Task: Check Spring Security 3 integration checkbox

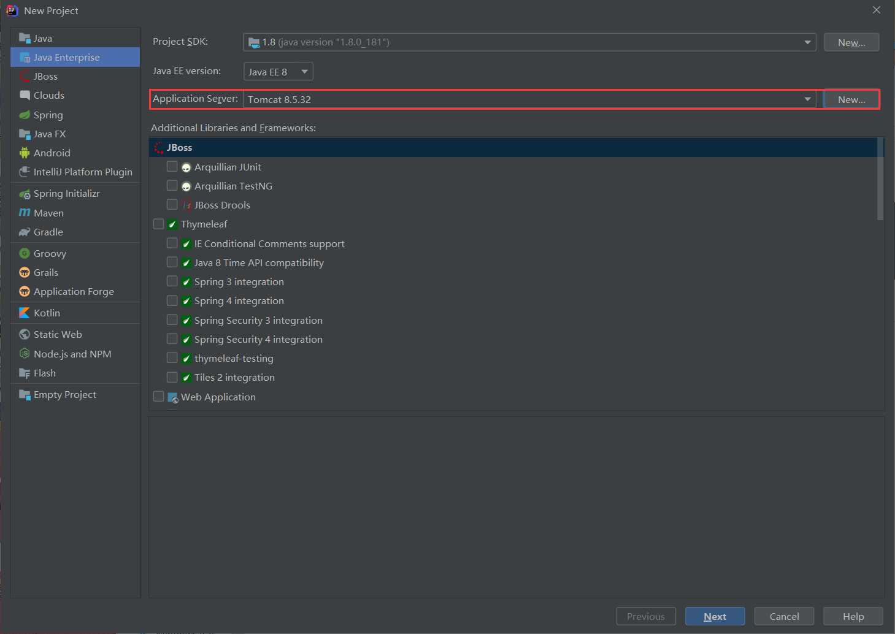Action: tap(172, 319)
